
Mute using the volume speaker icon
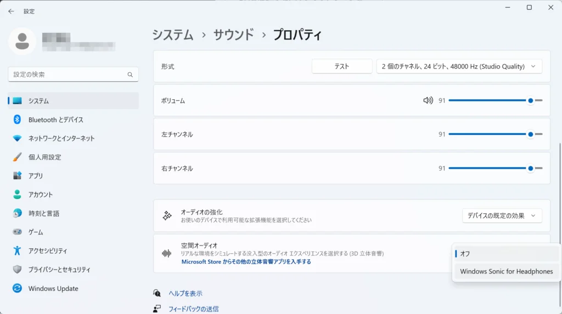[428, 100]
